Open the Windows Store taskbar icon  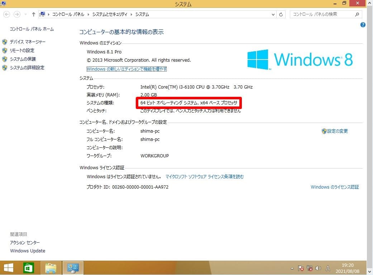pyautogui.click(x=29, y=268)
